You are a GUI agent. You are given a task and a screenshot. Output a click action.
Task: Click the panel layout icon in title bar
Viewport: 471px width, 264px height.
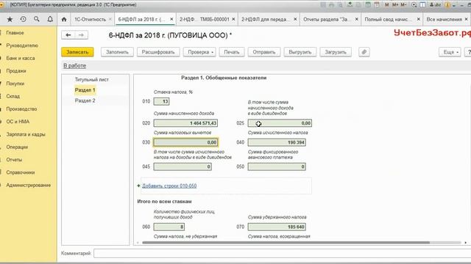click(422, 5)
